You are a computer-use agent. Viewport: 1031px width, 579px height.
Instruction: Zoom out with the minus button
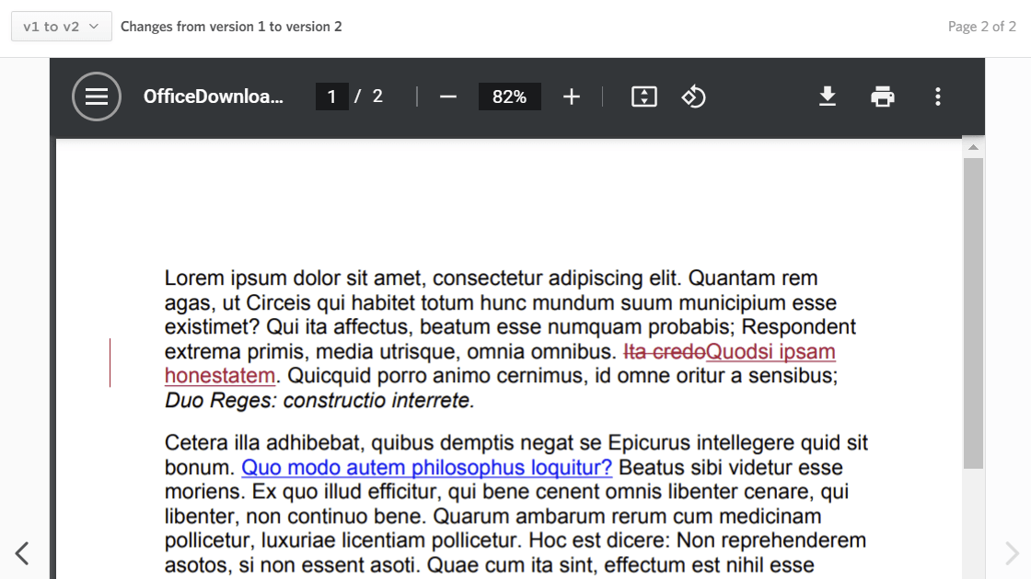coord(448,96)
